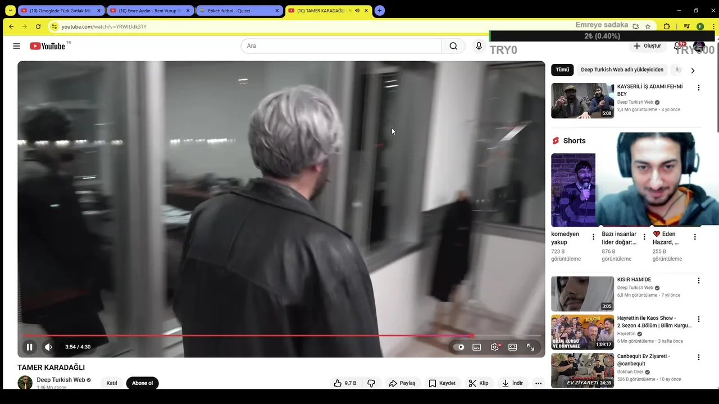This screenshot has height=404, width=719.
Task: Pause the video
Action: tap(30, 347)
